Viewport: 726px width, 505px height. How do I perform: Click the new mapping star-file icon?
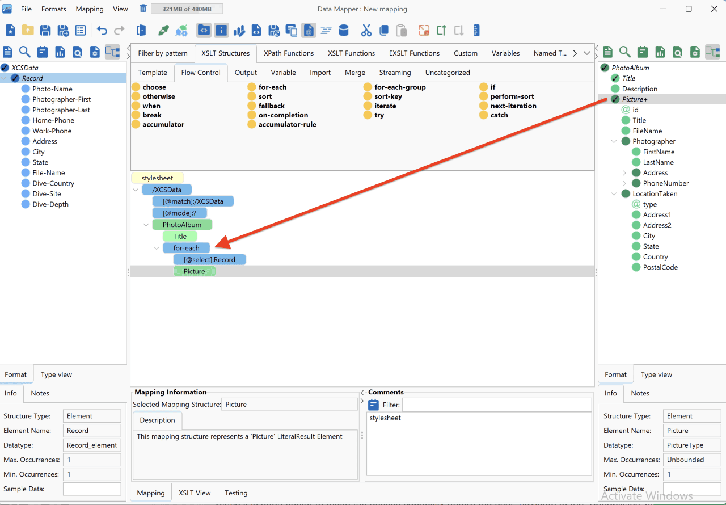[x=10, y=31]
